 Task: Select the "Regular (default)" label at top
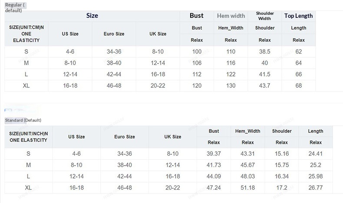point(15,7)
